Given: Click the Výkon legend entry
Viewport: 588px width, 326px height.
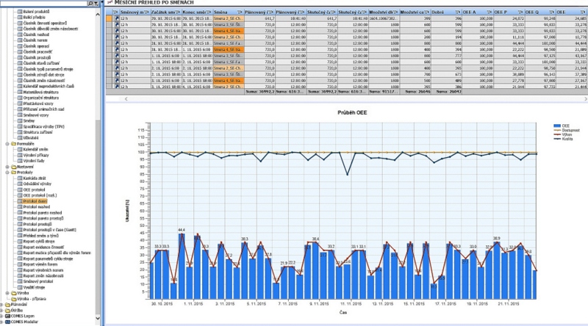Looking at the screenshot, I should pyautogui.click(x=562, y=134).
